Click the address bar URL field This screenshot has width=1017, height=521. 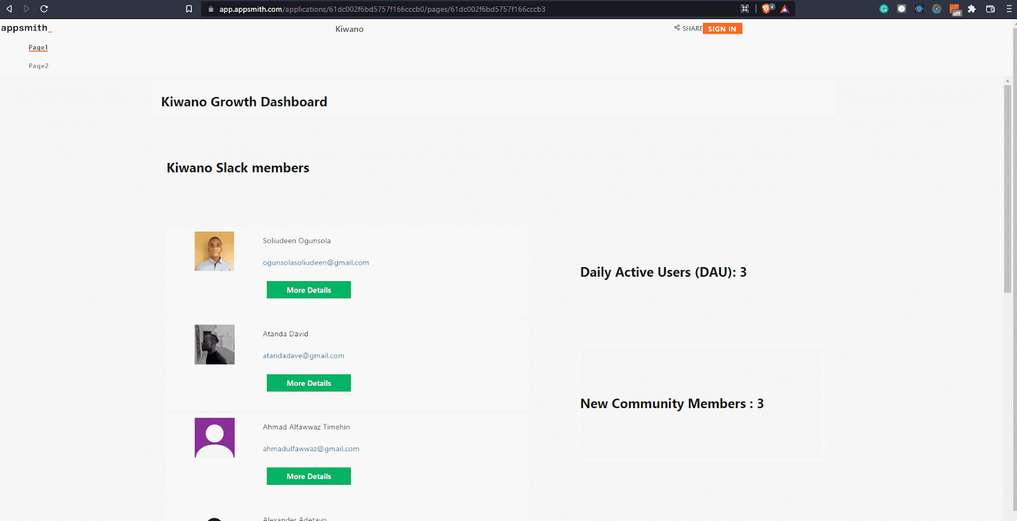pyautogui.click(x=445, y=9)
